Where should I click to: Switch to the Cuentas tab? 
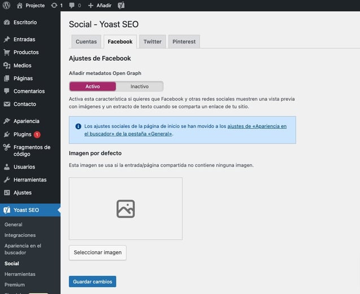[86, 42]
